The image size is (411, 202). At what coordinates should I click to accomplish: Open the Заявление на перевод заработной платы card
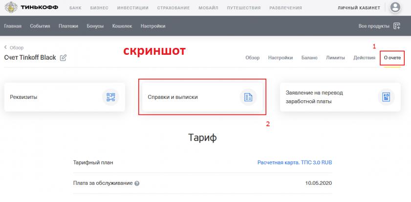click(x=340, y=97)
